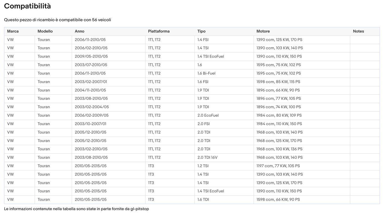Click '1T1, 1T2' in the 2.0 EcoFuel row
Viewport: 384px width, 215px height.
click(154, 116)
